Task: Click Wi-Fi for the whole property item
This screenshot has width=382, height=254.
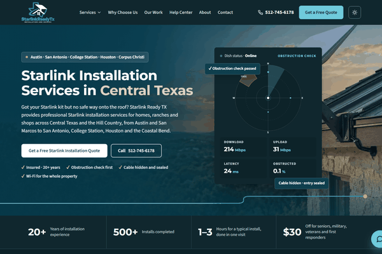Action: [49, 176]
